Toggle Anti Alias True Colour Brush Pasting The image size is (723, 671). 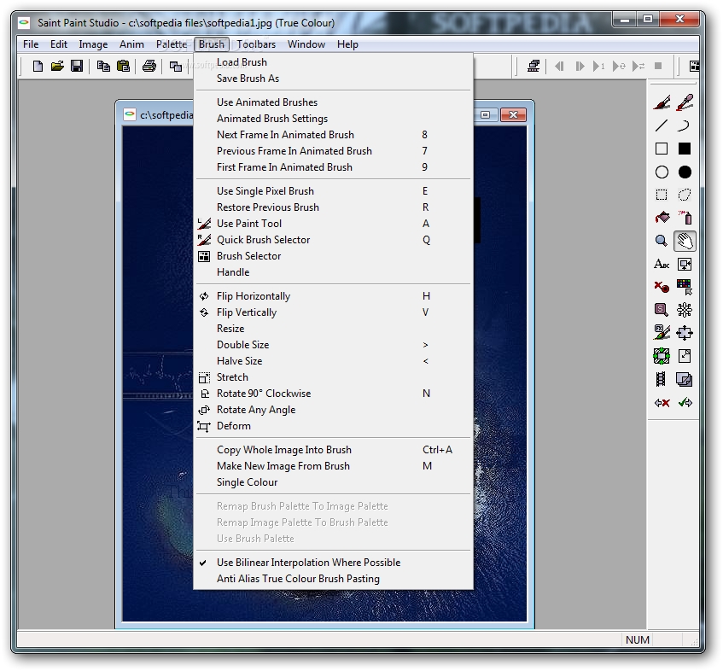click(x=333, y=578)
